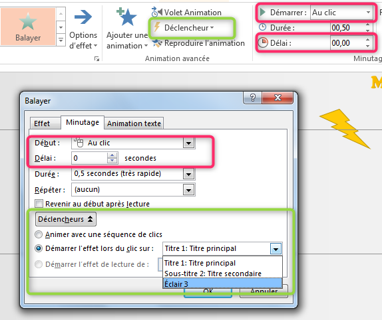This screenshot has width=382, height=320.
Task: Click Reproduire l'animation painter icon
Action: click(157, 44)
